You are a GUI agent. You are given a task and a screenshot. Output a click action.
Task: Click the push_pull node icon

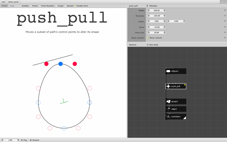coord(168,86)
